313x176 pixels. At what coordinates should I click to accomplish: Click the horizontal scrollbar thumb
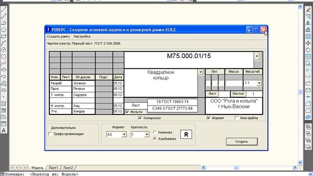[236, 167]
